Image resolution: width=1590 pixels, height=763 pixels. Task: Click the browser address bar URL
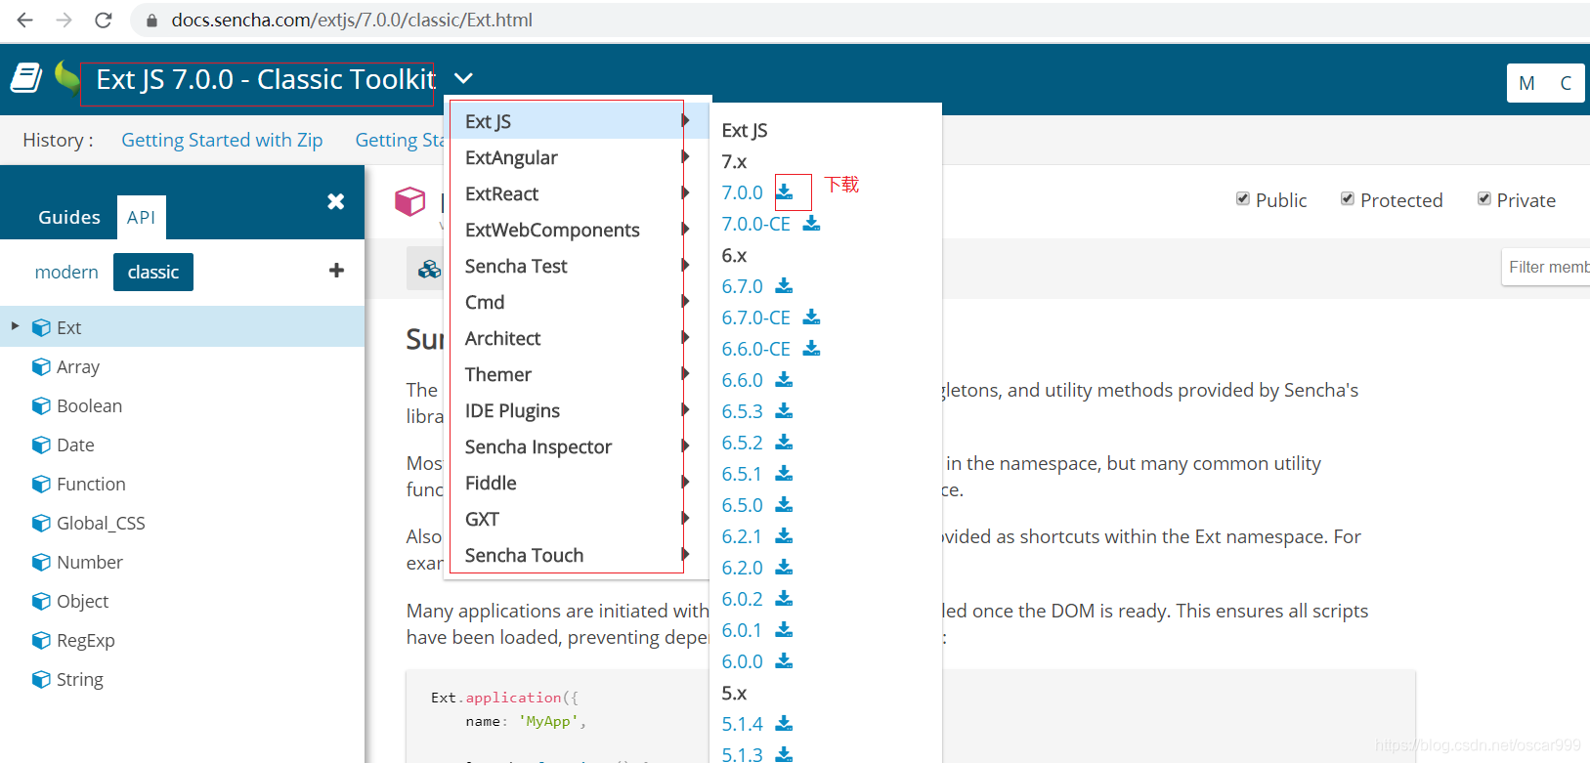352,20
